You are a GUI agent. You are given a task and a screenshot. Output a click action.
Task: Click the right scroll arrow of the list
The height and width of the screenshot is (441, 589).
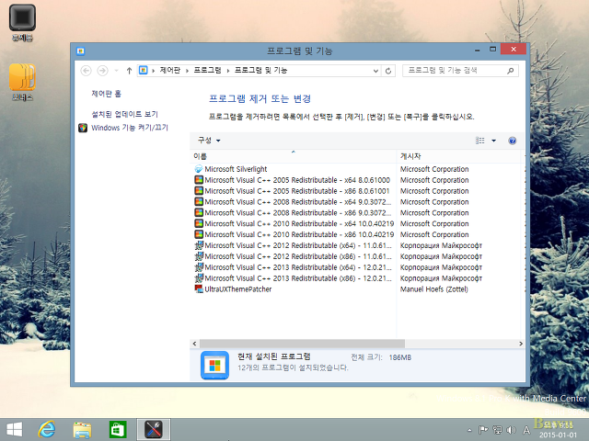(521, 344)
